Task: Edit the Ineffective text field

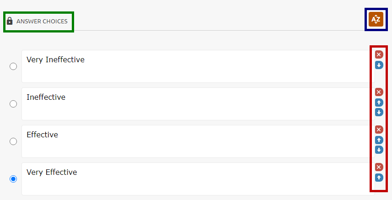Action: point(198,104)
